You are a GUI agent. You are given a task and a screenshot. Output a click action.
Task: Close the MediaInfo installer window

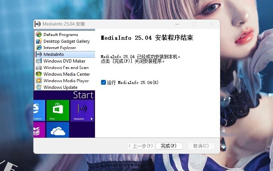click(211, 24)
